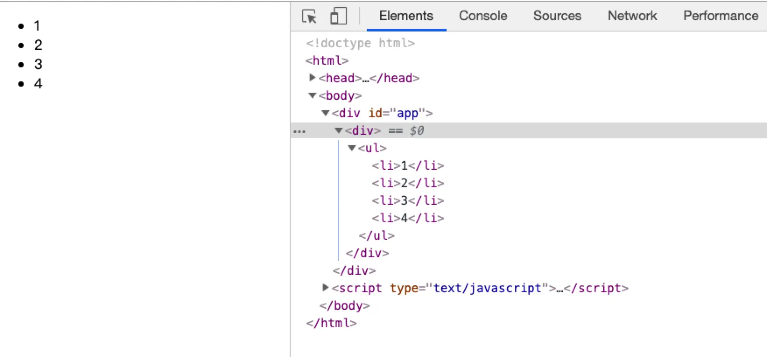This screenshot has width=767, height=357.
Task: Open the Sources tab
Action: click(557, 16)
